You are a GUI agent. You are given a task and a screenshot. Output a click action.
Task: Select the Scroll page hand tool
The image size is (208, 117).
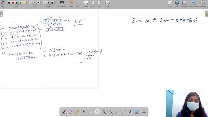point(97,112)
